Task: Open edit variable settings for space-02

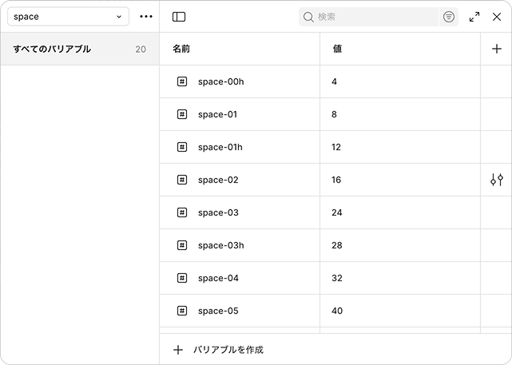Action: 497,180
